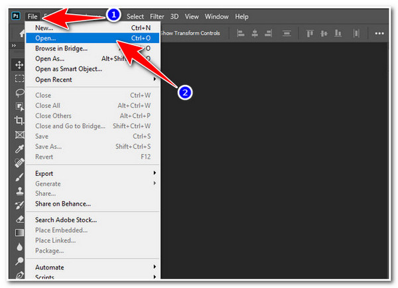Select the Eyedropper tool
Screen dimensions: 398x288
pyautogui.click(x=19, y=149)
